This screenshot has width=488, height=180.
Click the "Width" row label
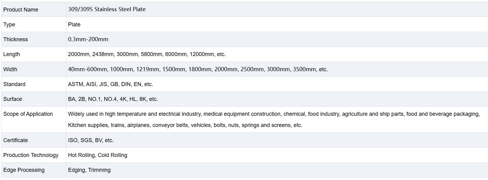coord(10,69)
